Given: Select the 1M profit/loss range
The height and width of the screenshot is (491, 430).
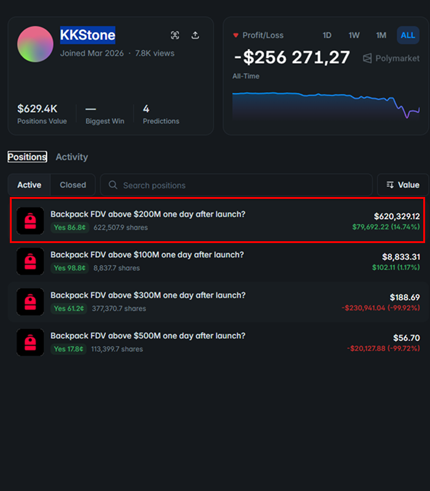Looking at the screenshot, I should [x=381, y=36].
